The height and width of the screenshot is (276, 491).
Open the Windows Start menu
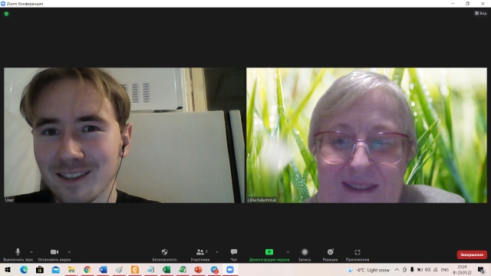pos(8,270)
